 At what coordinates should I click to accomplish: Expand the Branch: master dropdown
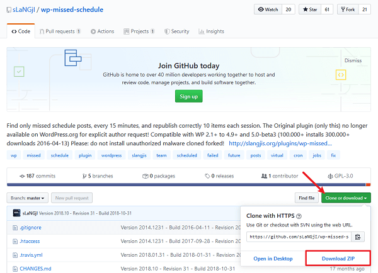pyautogui.click(x=28, y=198)
